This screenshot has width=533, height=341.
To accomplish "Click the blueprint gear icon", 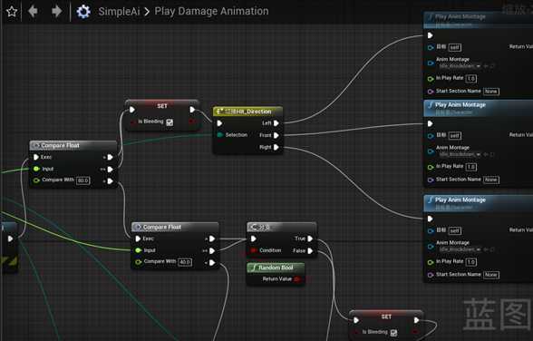I will coord(83,11).
